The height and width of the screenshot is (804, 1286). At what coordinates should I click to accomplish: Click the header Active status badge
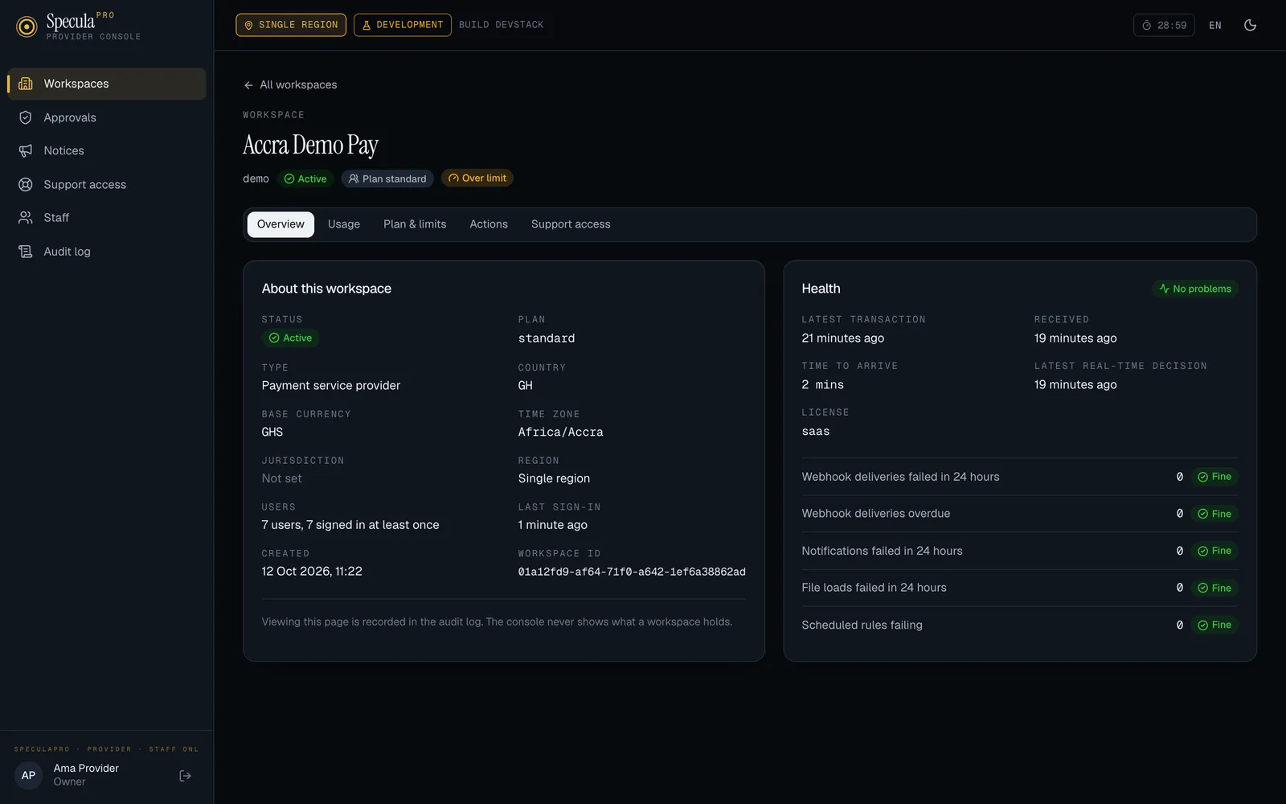point(305,178)
